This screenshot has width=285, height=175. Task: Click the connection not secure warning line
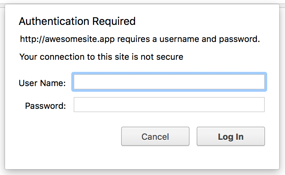pyautogui.click(x=101, y=57)
